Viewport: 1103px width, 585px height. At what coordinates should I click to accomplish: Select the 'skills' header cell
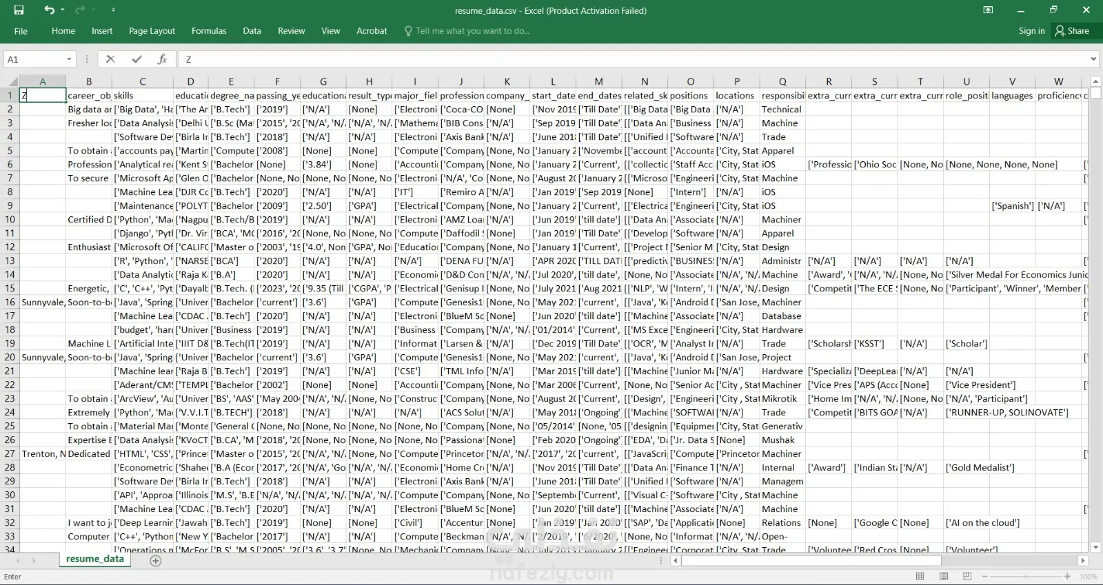point(143,96)
